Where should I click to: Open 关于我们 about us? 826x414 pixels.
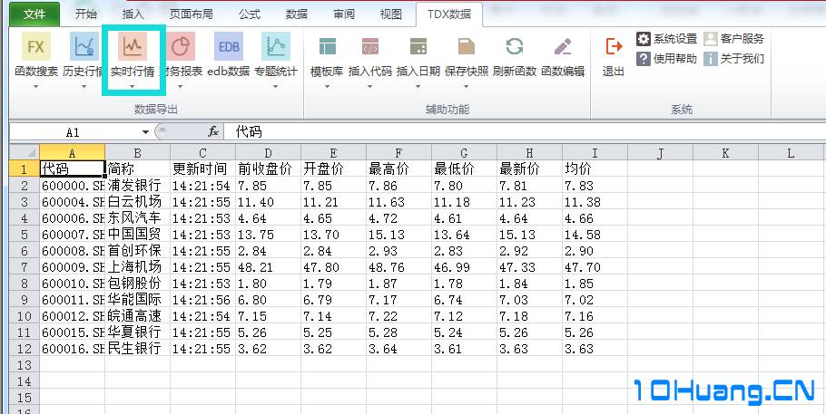(733, 58)
